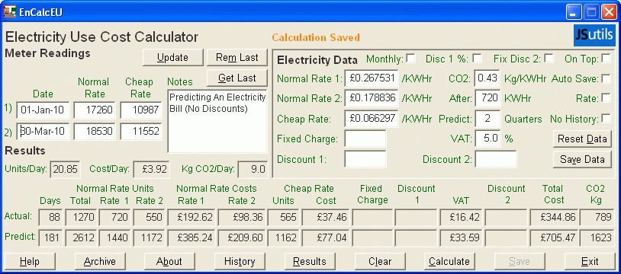Click the Predict total cost £705.47

click(x=555, y=237)
